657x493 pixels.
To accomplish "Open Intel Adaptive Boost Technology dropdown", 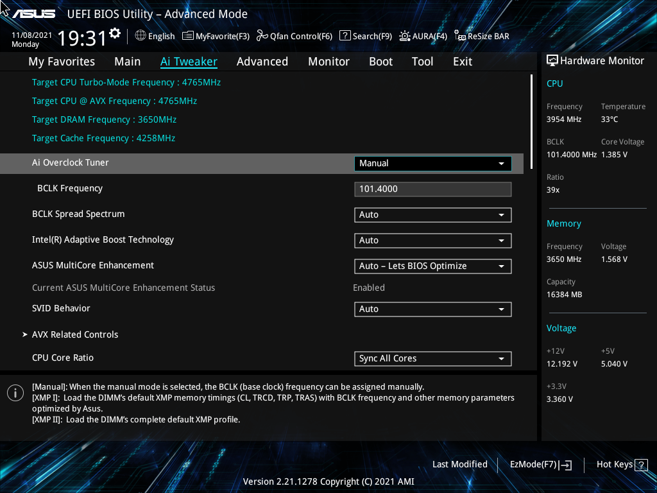I will coord(433,241).
